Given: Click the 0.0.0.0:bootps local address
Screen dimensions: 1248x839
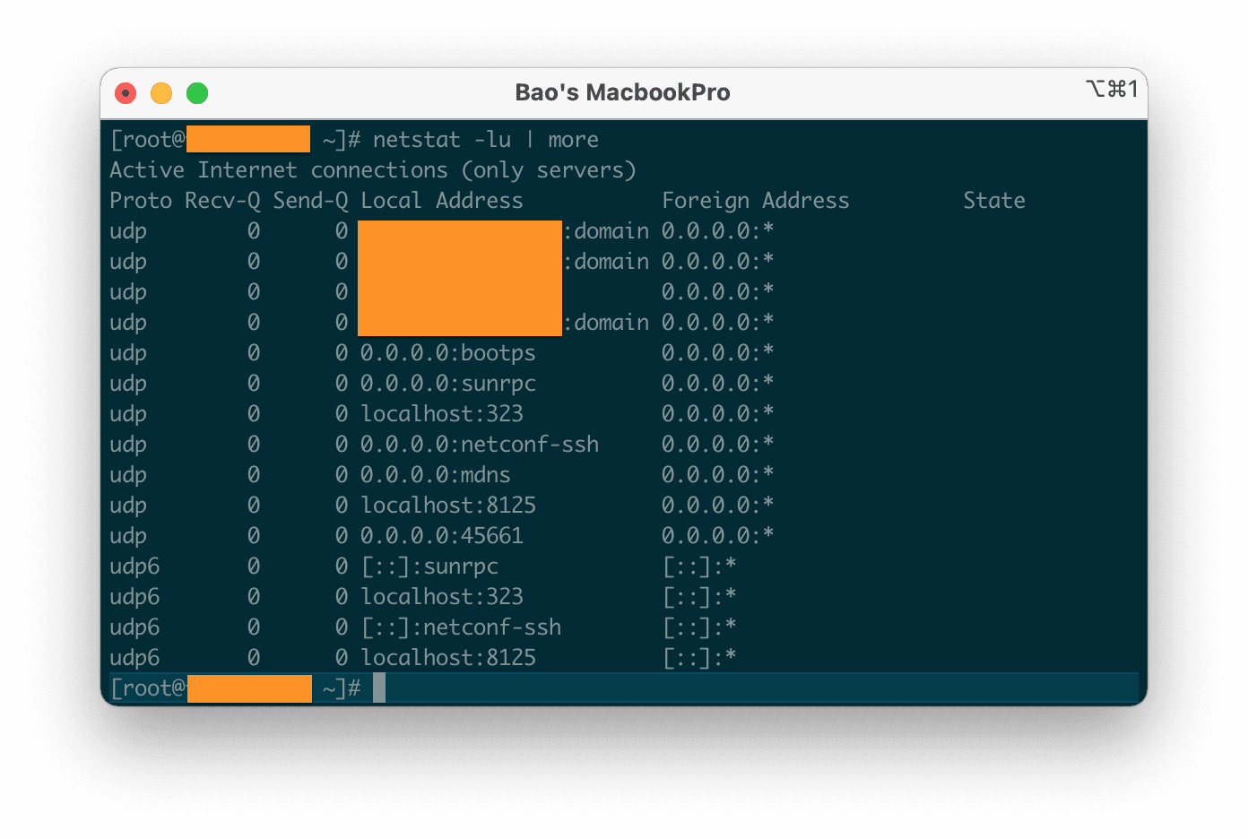Looking at the screenshot, I should pyautogui.click(x=447, y=353).
